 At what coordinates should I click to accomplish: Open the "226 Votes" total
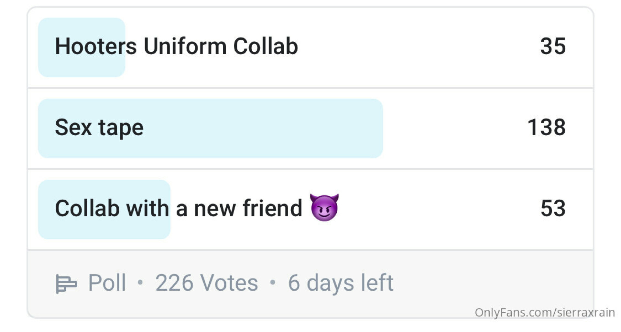[206, 283]
